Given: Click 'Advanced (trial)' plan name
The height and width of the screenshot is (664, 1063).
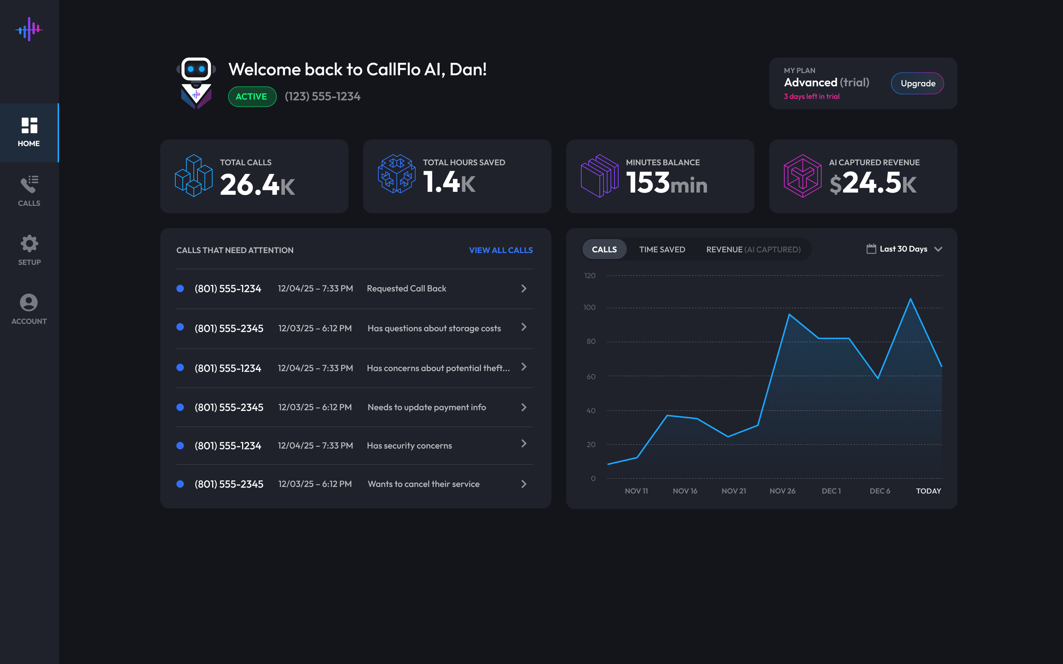Looking at the screenshot, I should click(x=826, y=83).
